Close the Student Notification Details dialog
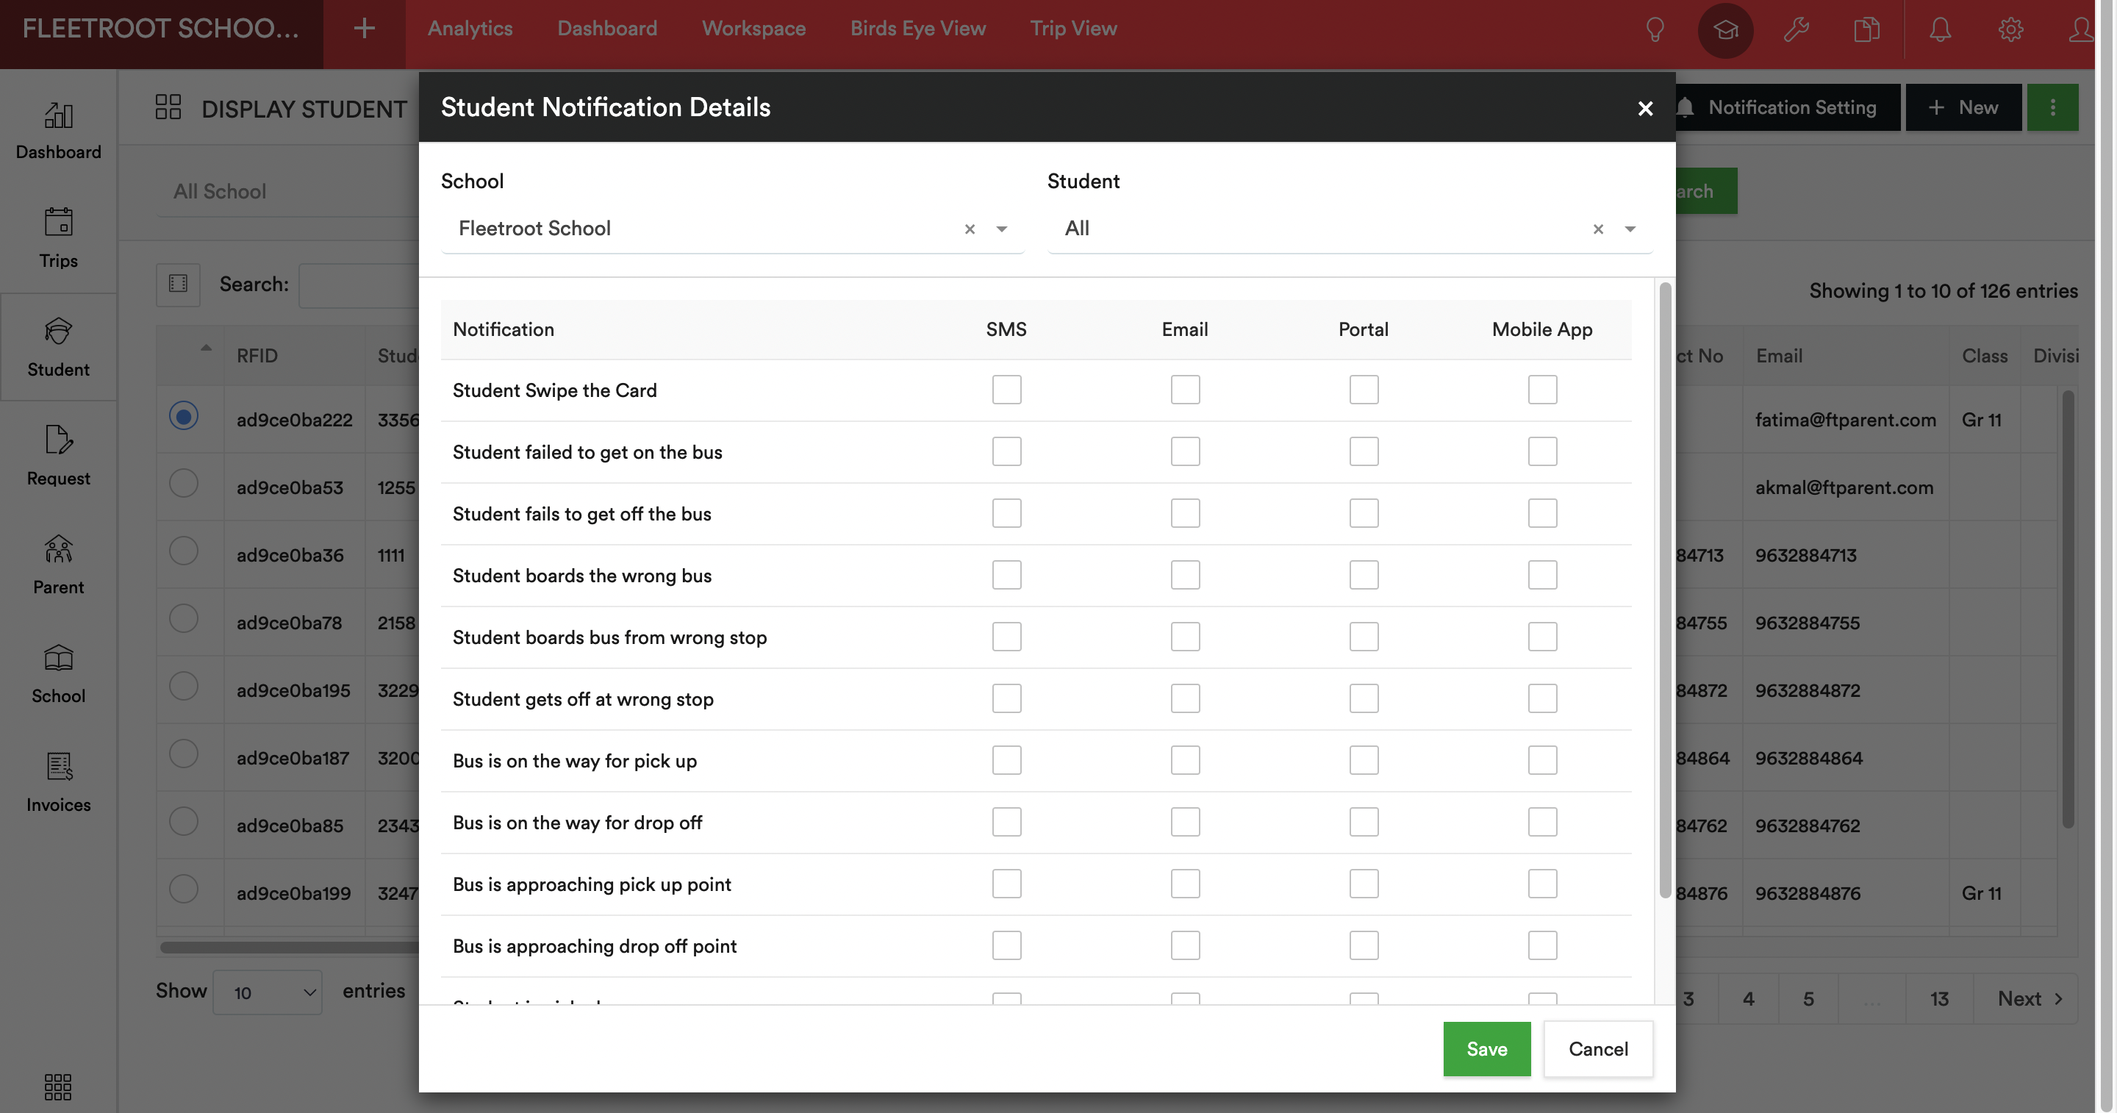 tap(1645, 107)
